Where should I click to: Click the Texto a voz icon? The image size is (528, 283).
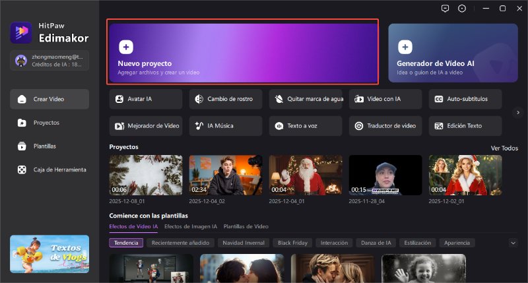click(279, 126)
